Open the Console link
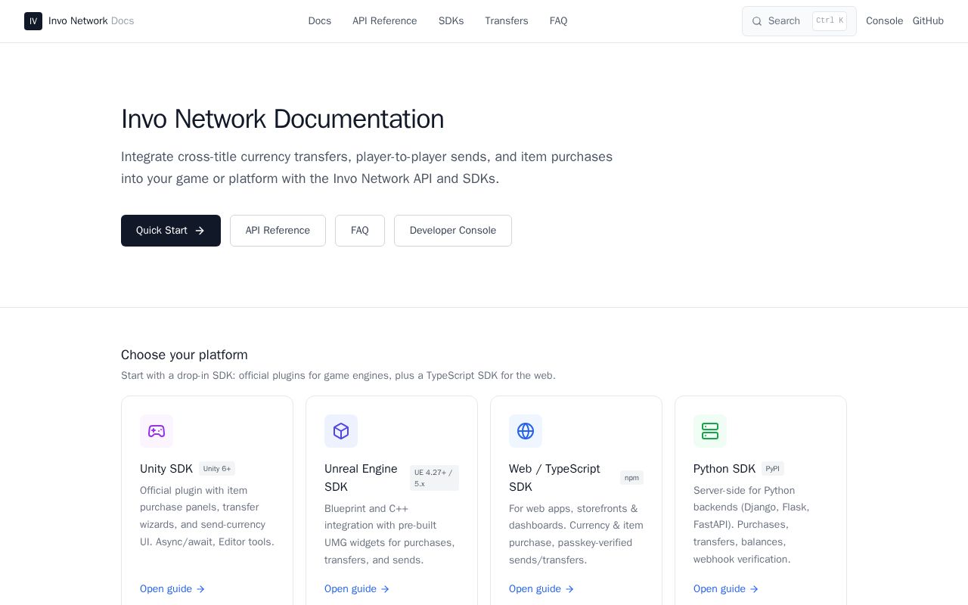Screen dimensions: 968x605 pyautogui.click(x=884, y=21)
